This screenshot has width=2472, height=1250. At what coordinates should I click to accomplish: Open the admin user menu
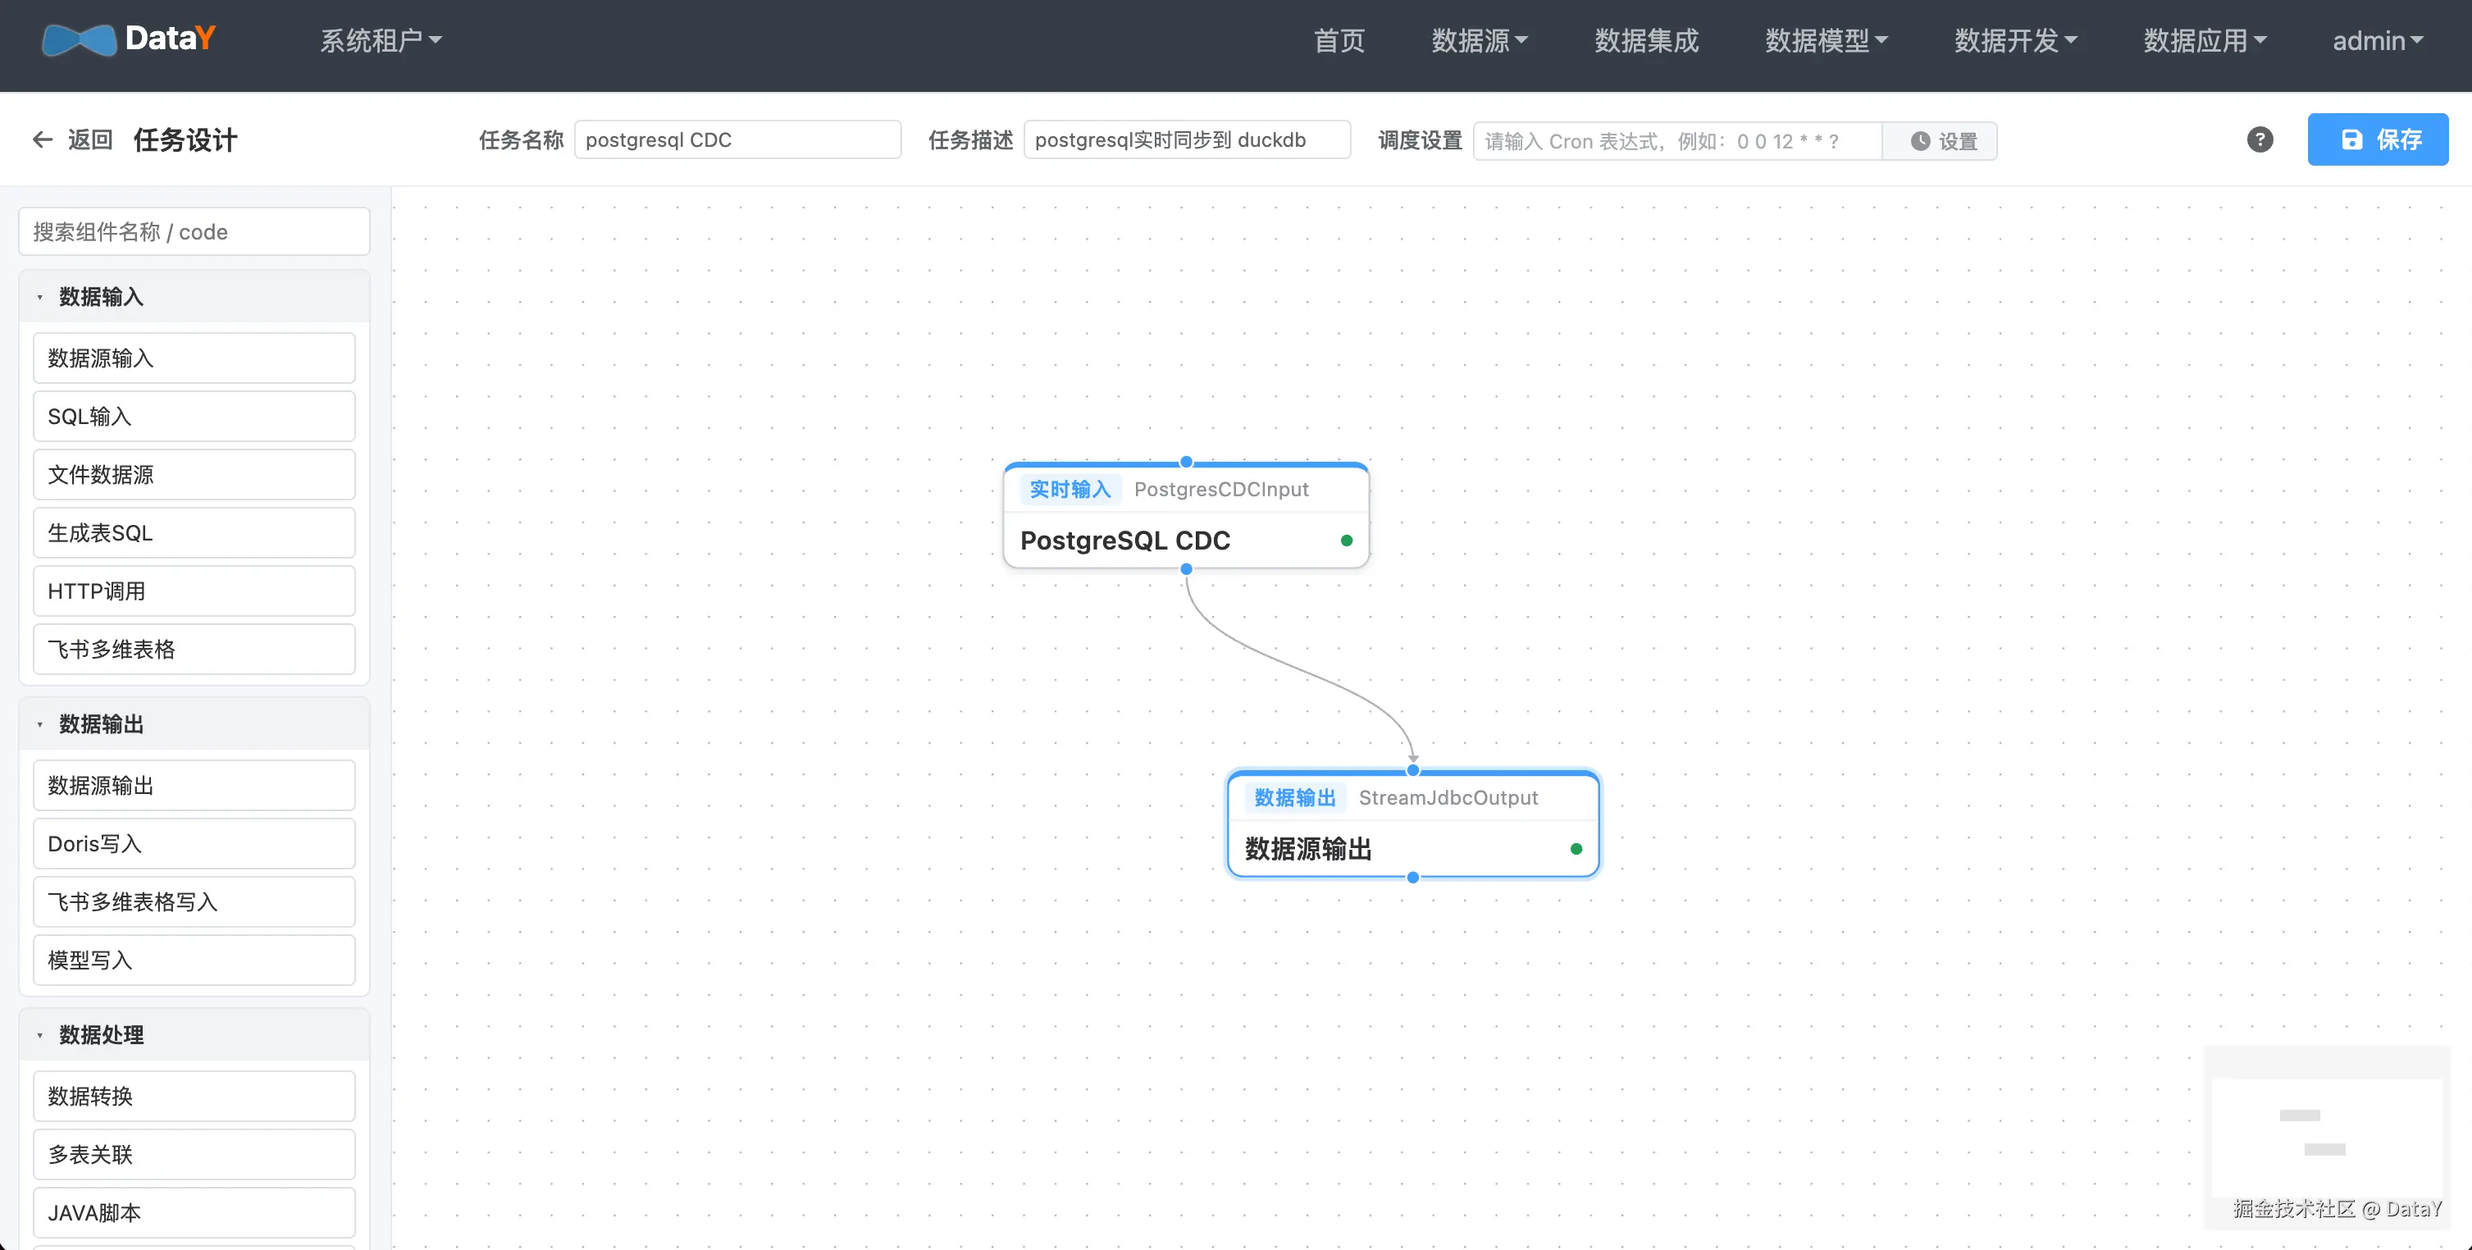[2378, 40]
